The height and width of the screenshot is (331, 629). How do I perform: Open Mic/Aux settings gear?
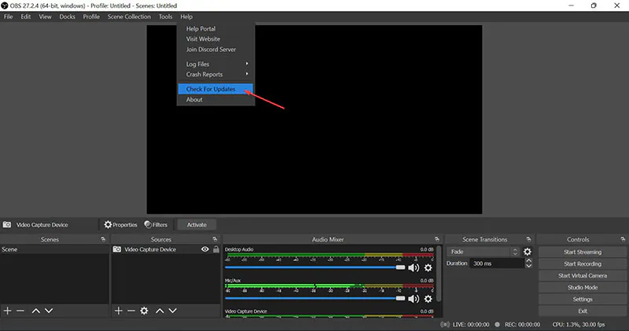click(x=429, y=299)
